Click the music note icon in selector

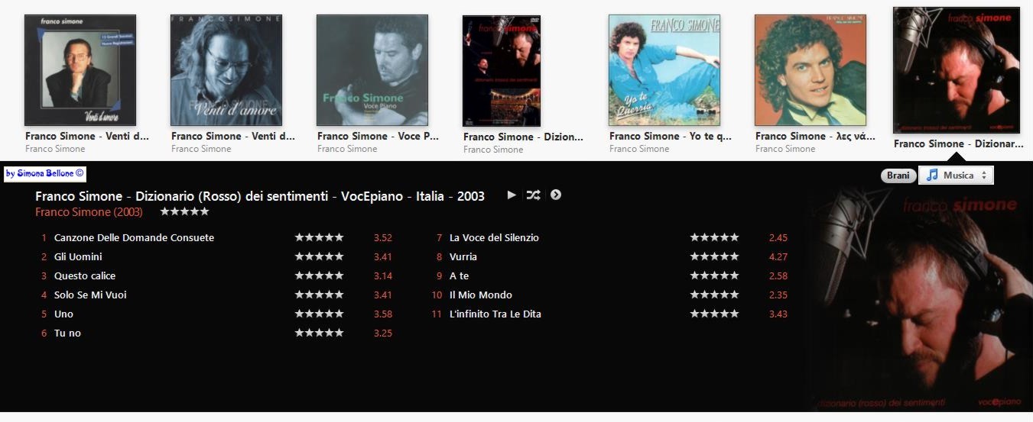(931, 176)
